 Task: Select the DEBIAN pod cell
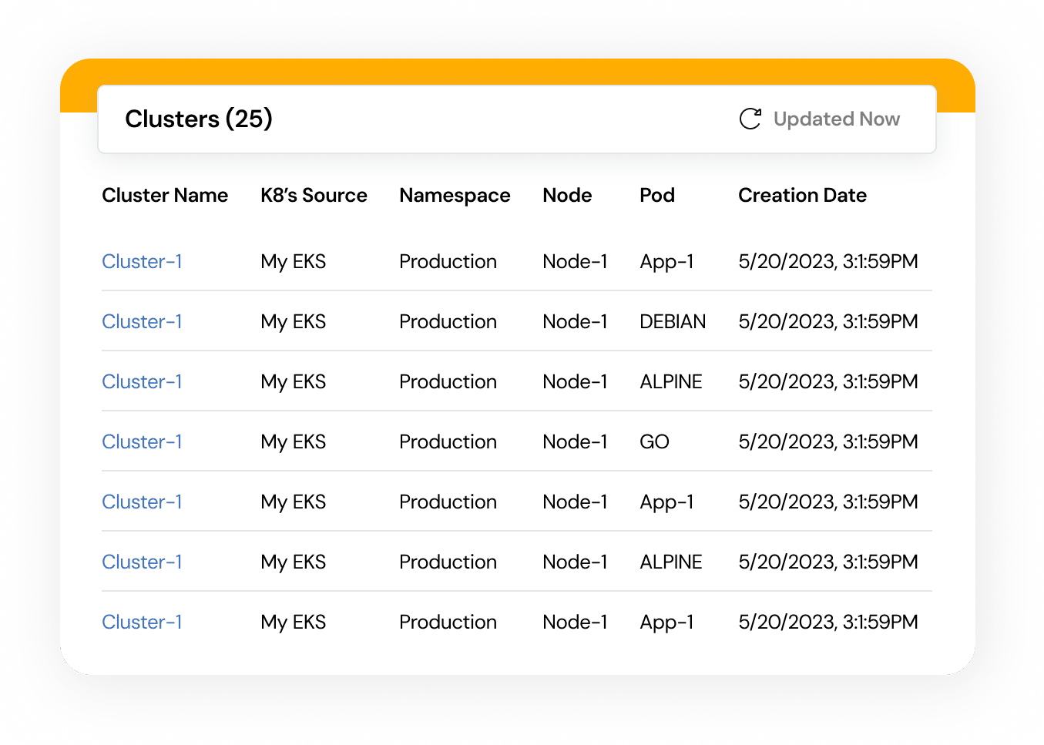pyautogui.click(x=672, y=321)
